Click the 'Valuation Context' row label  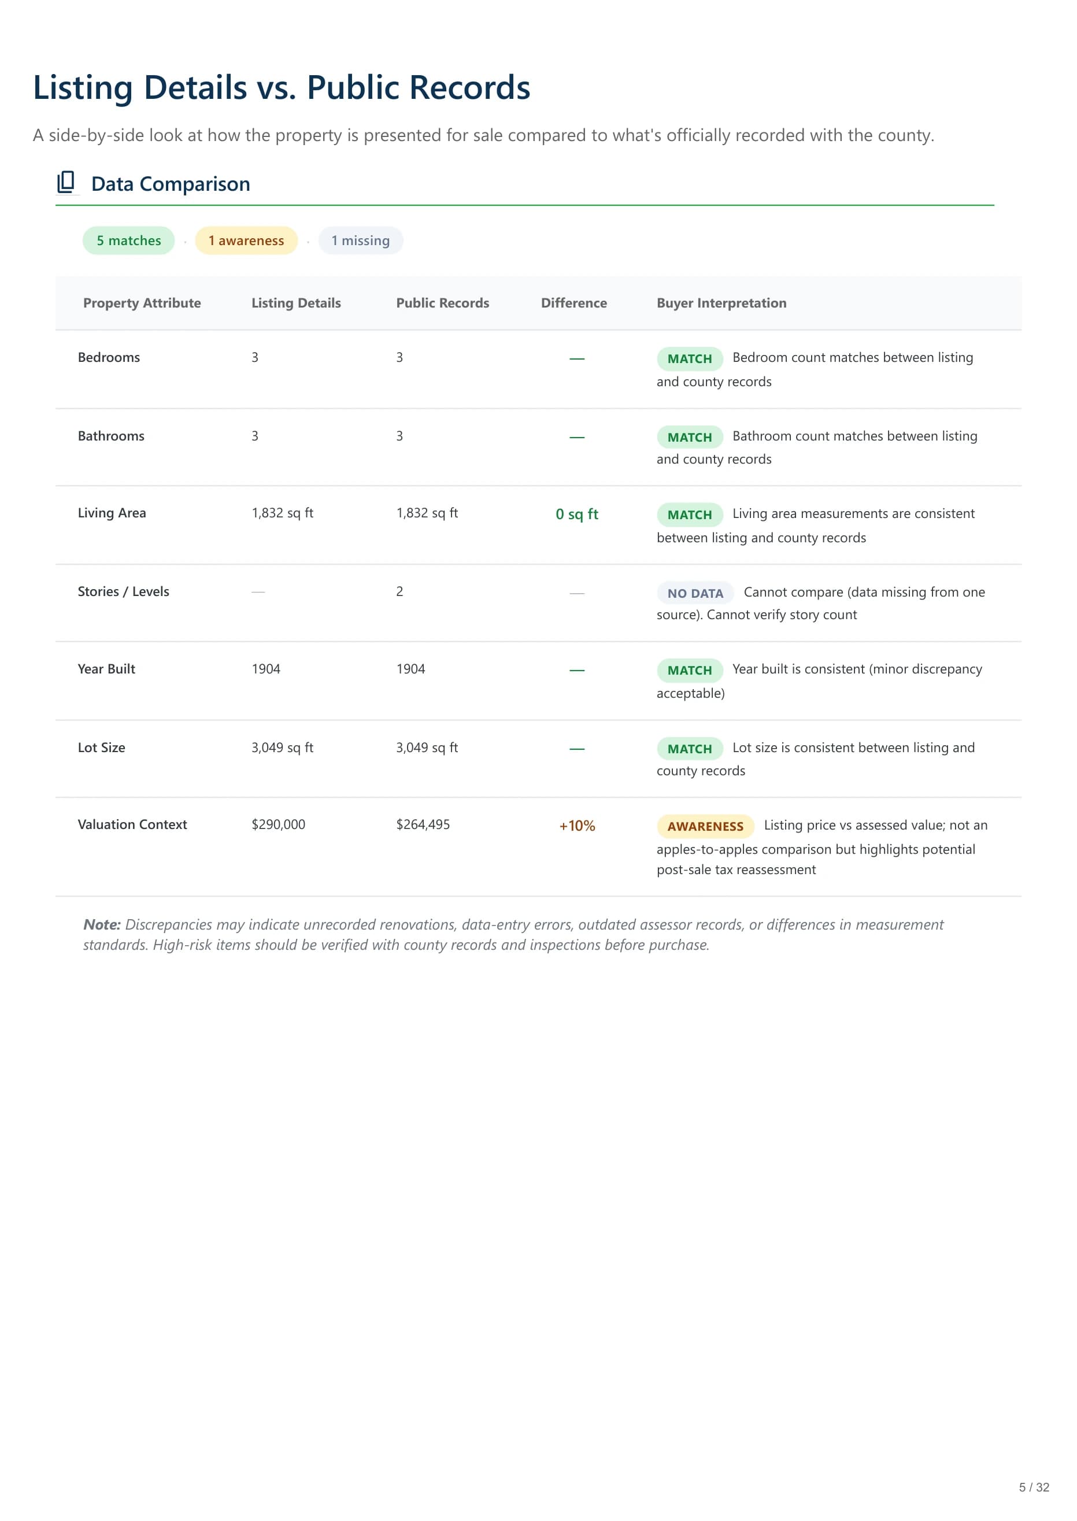point(132,824)
